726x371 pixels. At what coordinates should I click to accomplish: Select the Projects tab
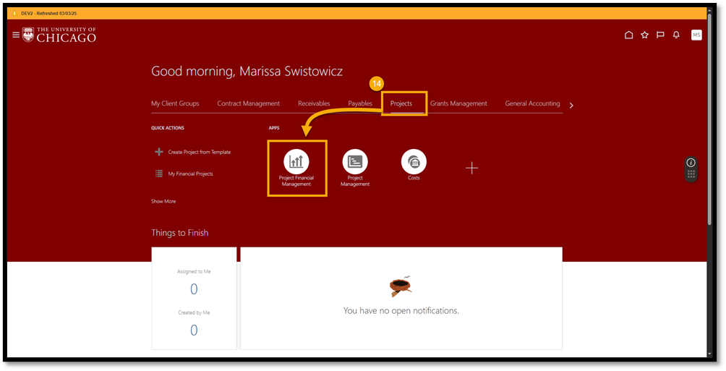pos(401,103)
